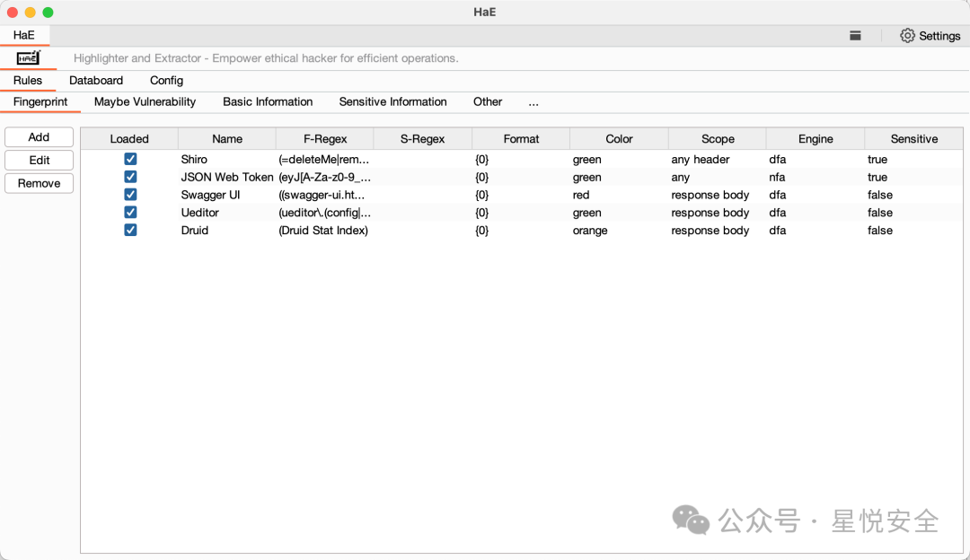The width and height of the screenshot is (970, 560).
Task: Select the Maybe Vulnerability rule tab
Action: [145, 102]
